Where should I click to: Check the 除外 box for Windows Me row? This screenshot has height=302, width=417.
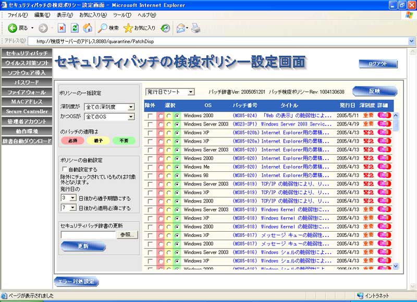150,167
